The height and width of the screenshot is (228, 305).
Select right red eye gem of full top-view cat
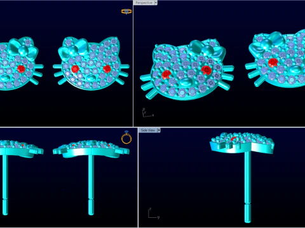click(107, 68)
